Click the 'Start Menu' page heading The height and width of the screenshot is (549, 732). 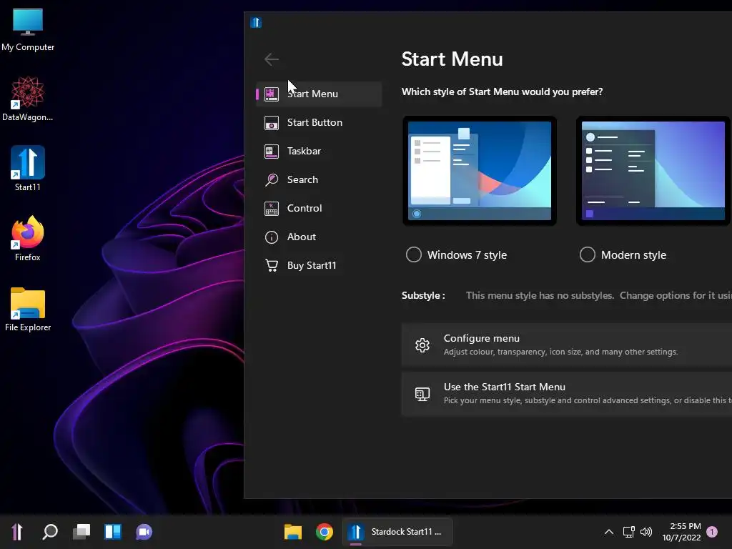coord(452,59)
